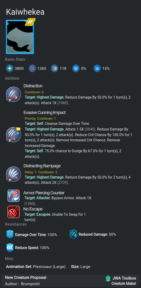Click the Reduce Speed resistance icon
The width and height of the screenshot is (141, 288).
(x=10, y=248)
